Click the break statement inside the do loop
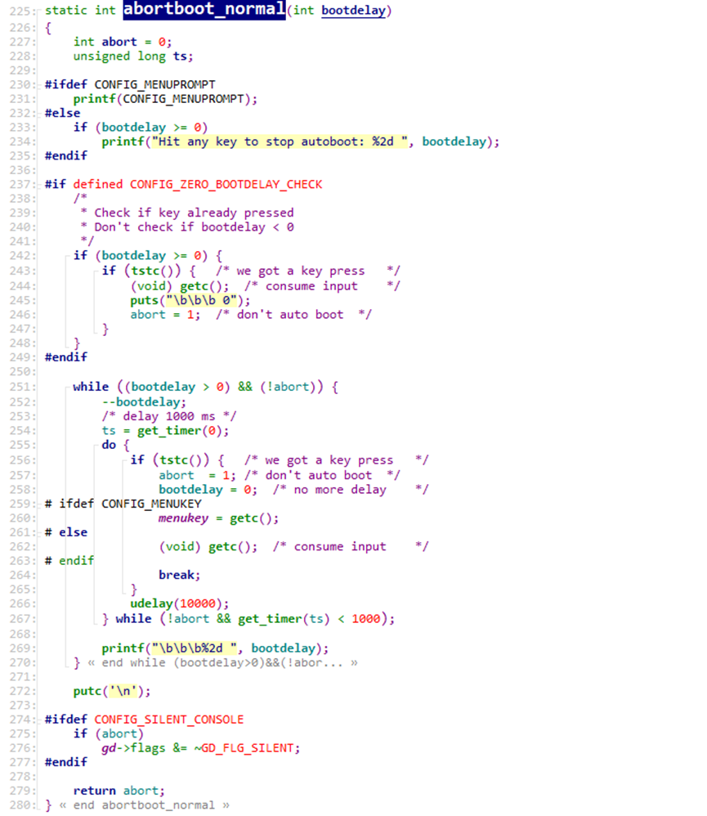707x816 pixels. [x=179, y=575]
